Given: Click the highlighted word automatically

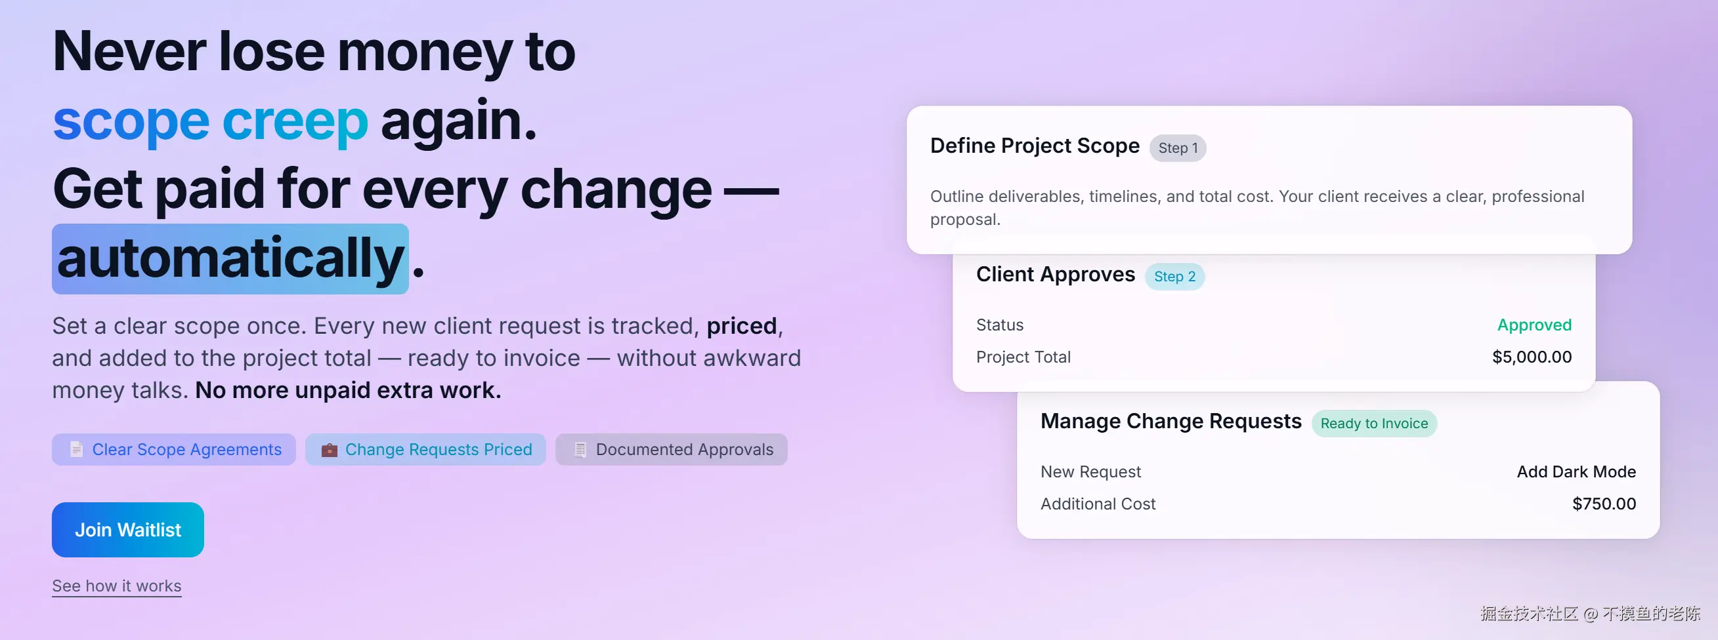Looking at the screenshot, I should point(231,259).
